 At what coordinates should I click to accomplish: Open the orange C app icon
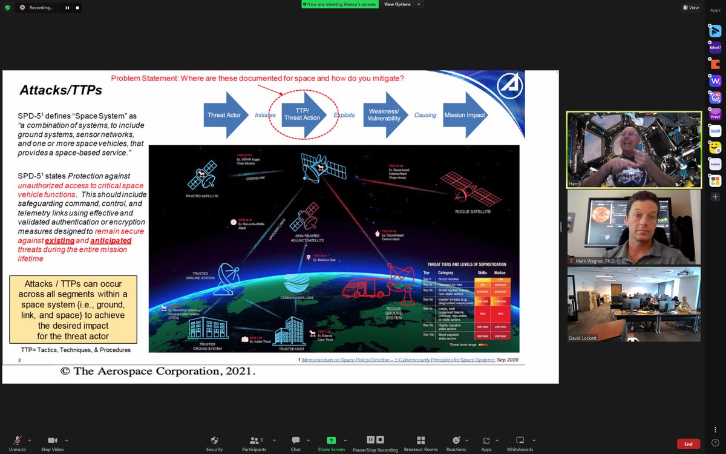(715, 64)
